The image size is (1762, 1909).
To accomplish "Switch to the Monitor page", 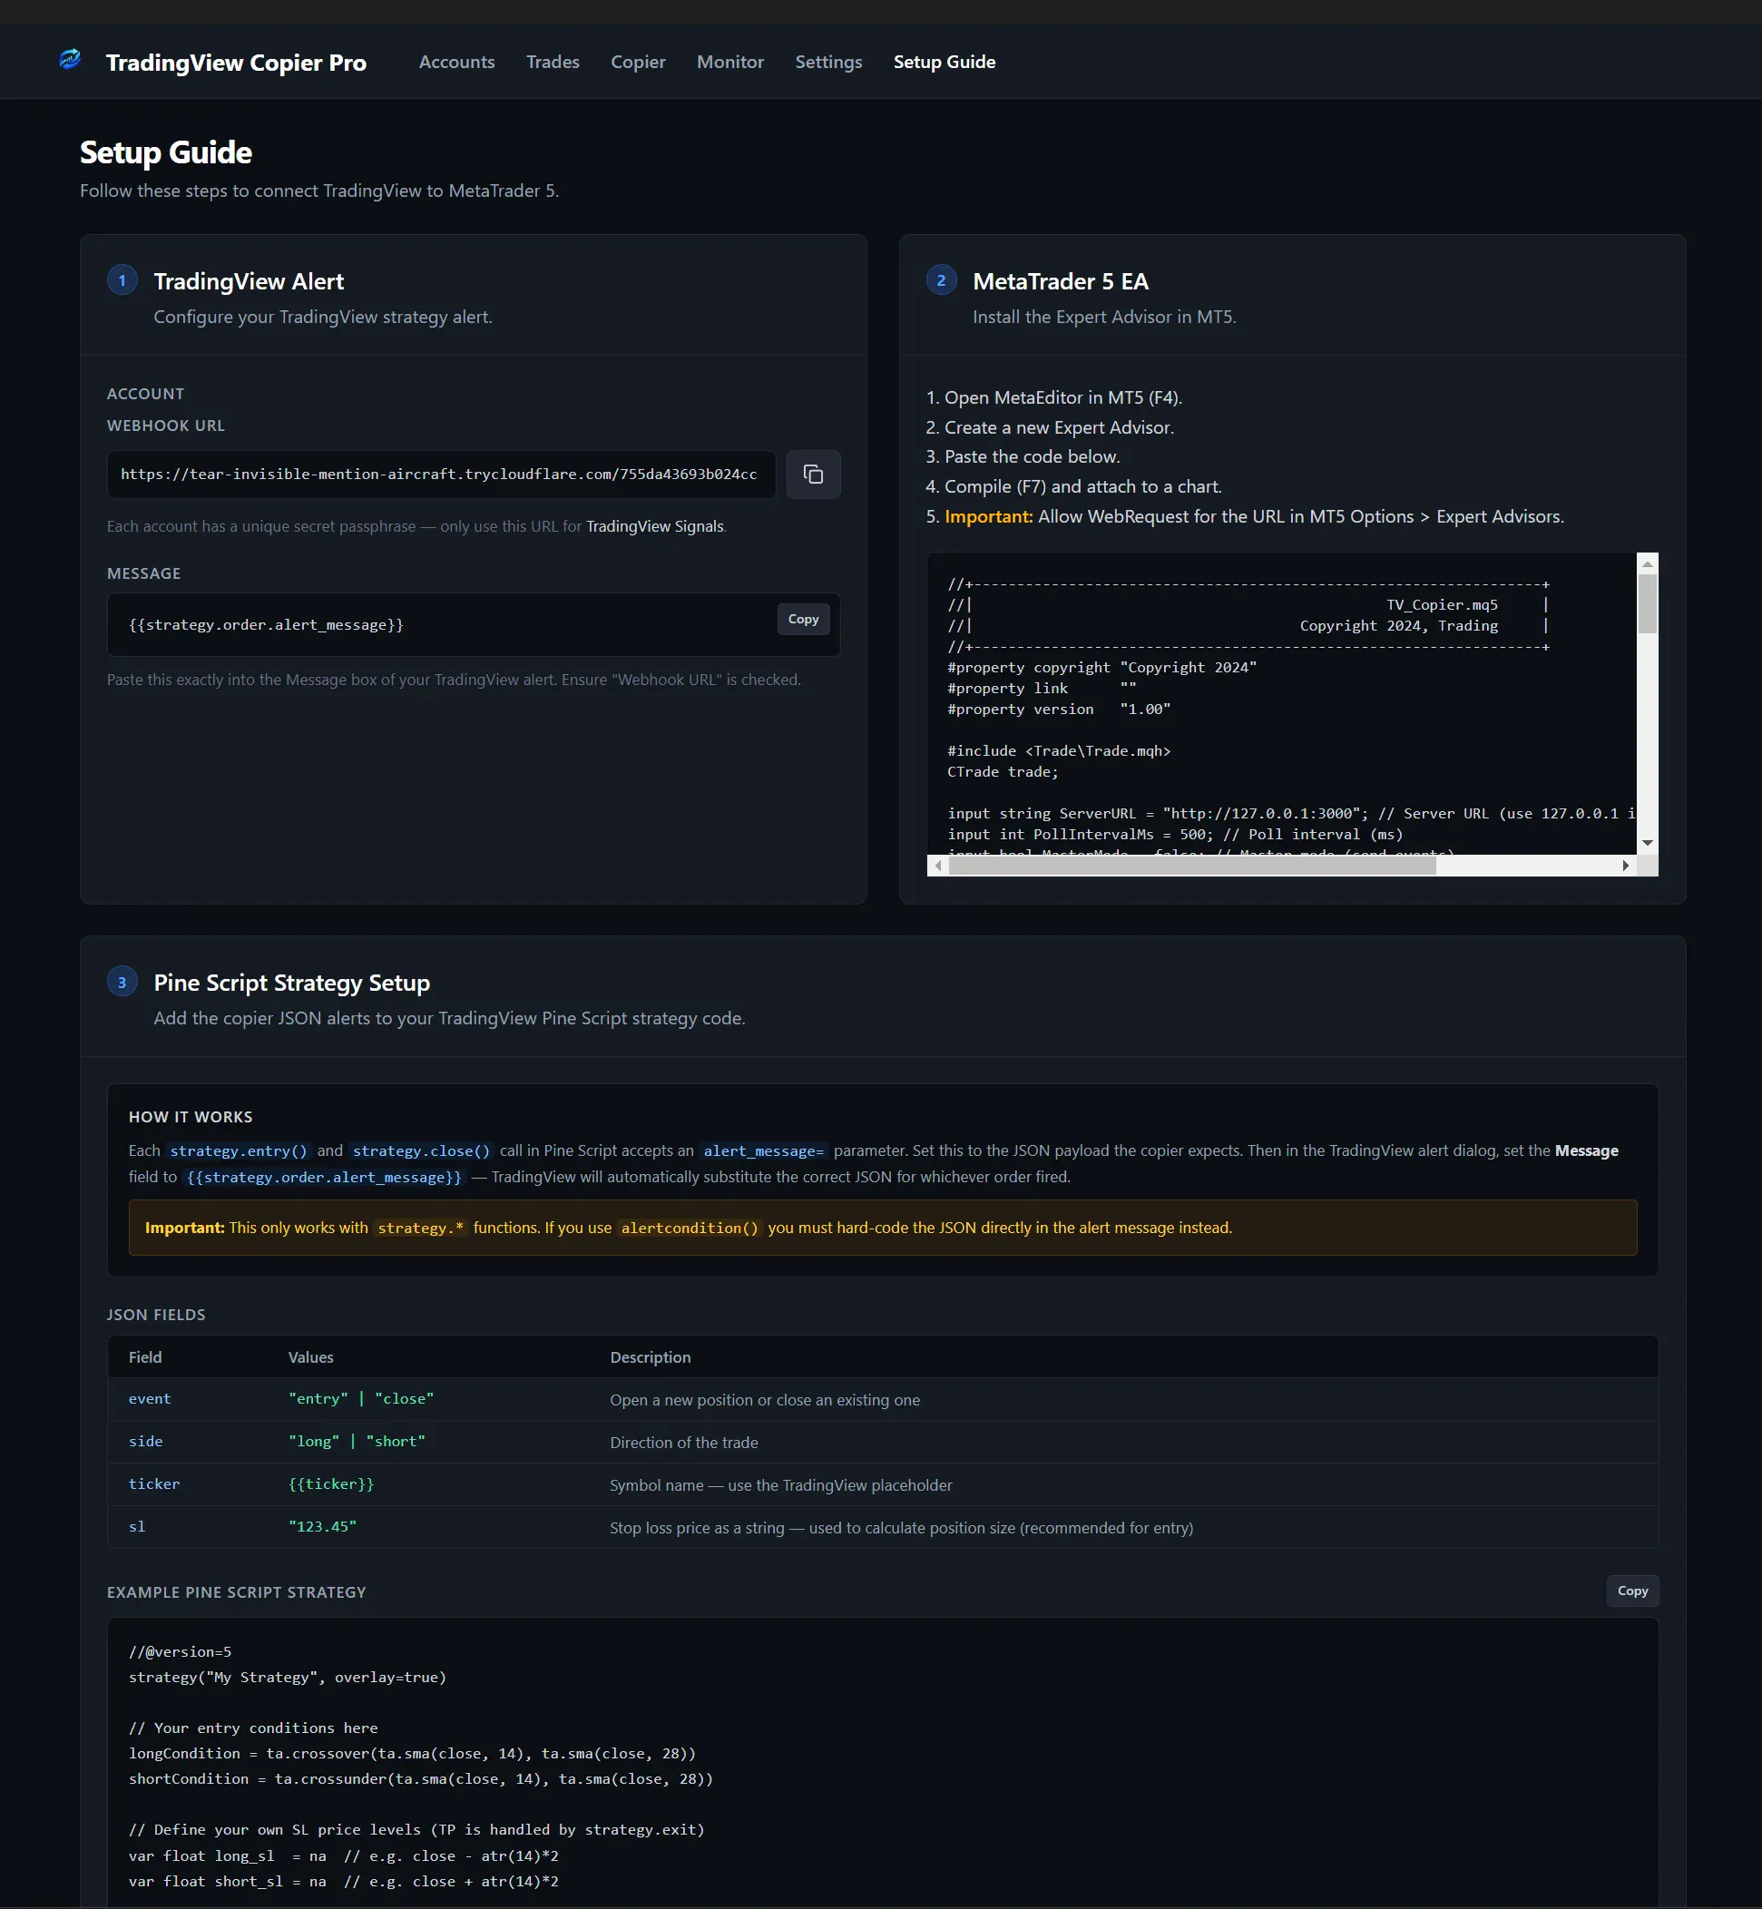I will coord(730,62).
